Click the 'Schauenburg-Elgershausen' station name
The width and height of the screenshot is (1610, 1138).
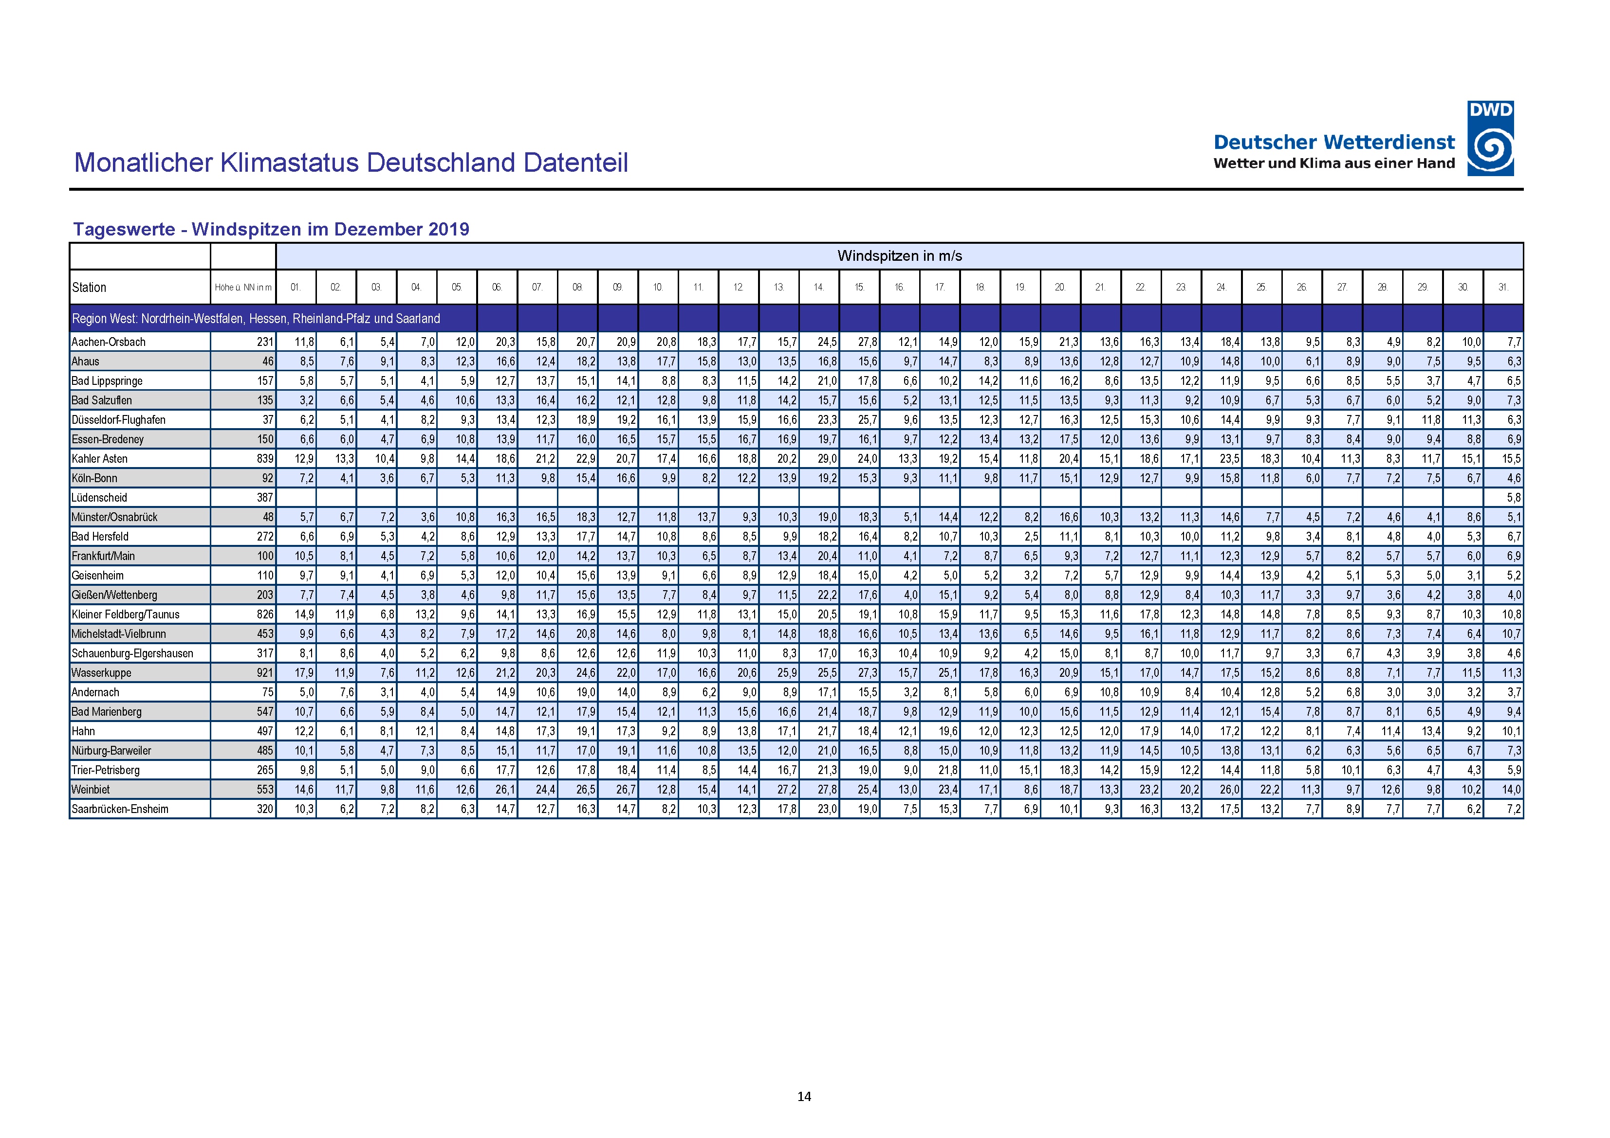tap(132, 654)
